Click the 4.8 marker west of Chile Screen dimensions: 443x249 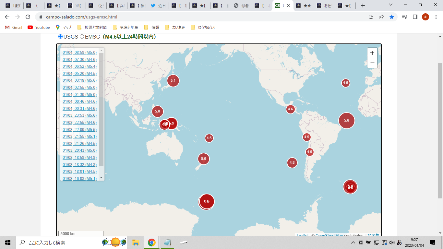click(x=292, y=162)
